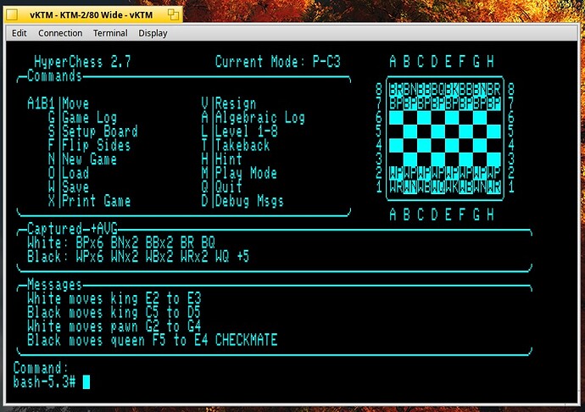Open the Display menu
Viewport: 585px width, 412px height.
[153, 33]
